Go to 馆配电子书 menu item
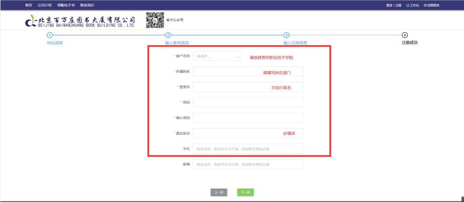 (x=66, y=5)
